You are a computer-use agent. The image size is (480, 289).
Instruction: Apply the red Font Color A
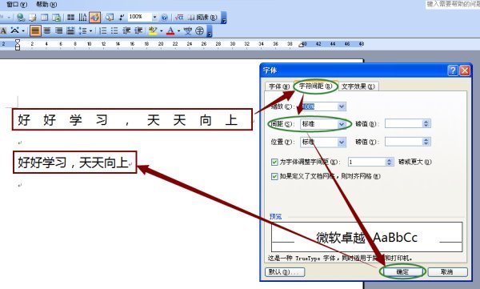coord(170,30)
